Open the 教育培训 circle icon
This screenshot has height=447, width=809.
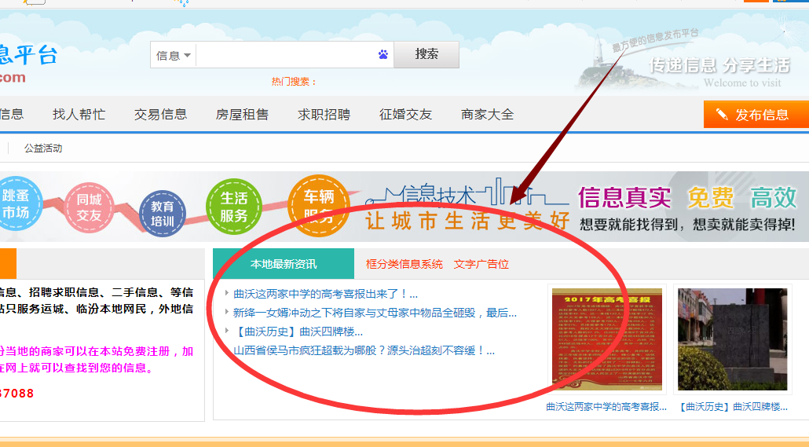click(x=163, y=214)
